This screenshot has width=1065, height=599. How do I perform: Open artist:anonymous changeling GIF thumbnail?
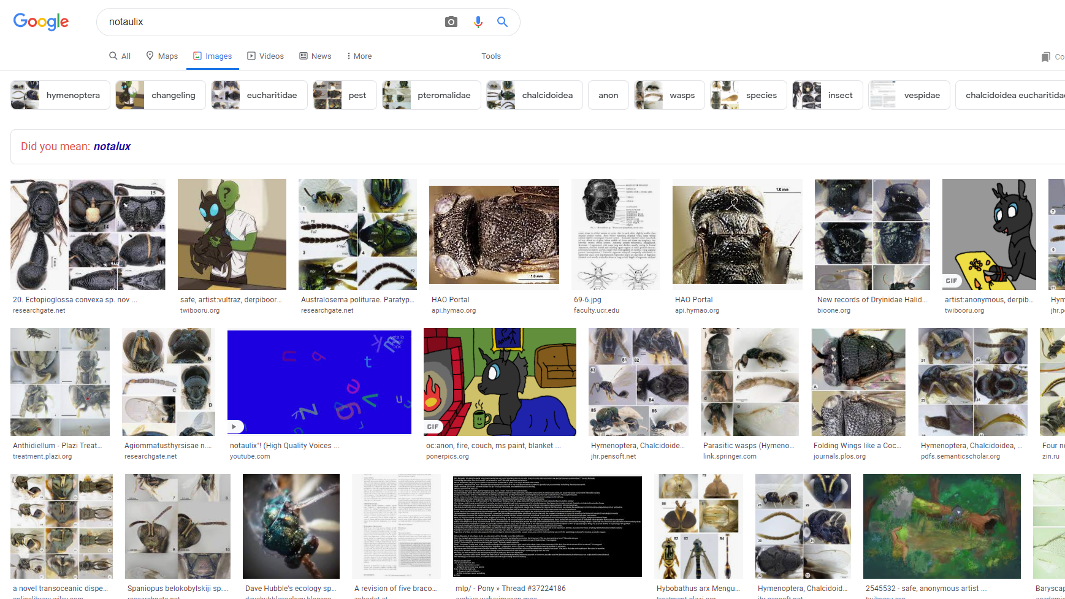(x=989, y=234)
